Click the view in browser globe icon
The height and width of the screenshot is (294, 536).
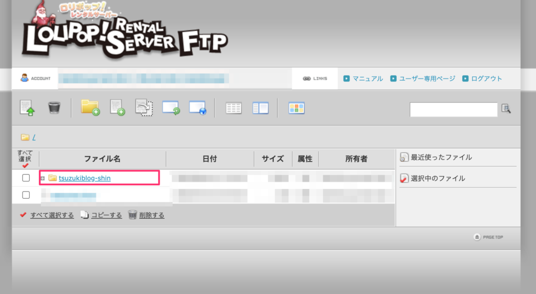[x=197, y=108]
